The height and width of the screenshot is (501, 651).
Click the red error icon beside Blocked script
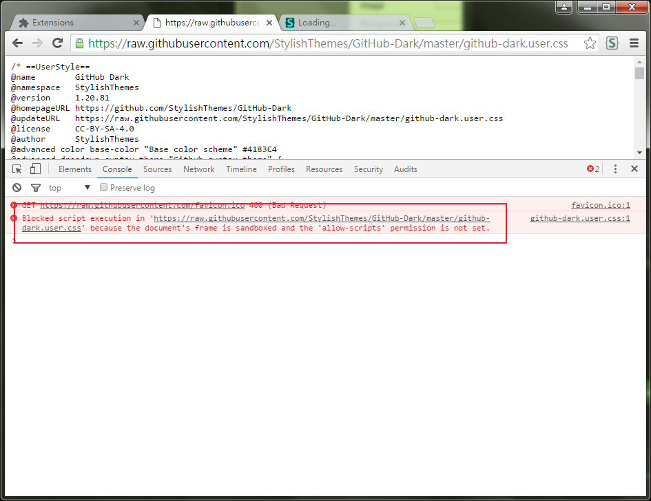14,218
